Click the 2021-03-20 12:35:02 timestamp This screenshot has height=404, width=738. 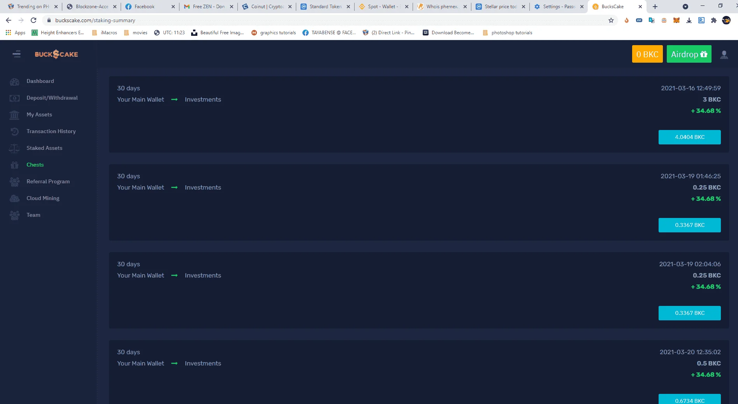[690, 352]
